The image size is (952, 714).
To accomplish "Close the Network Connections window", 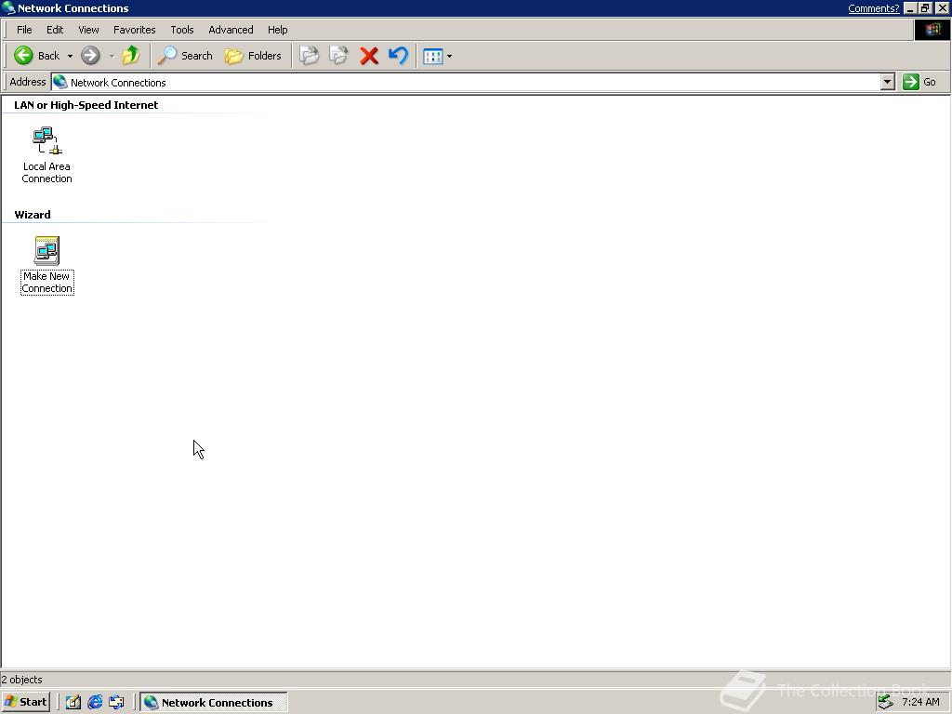I will pos(942,8).
